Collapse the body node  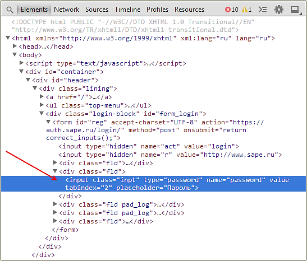click(x=15, y=54)
